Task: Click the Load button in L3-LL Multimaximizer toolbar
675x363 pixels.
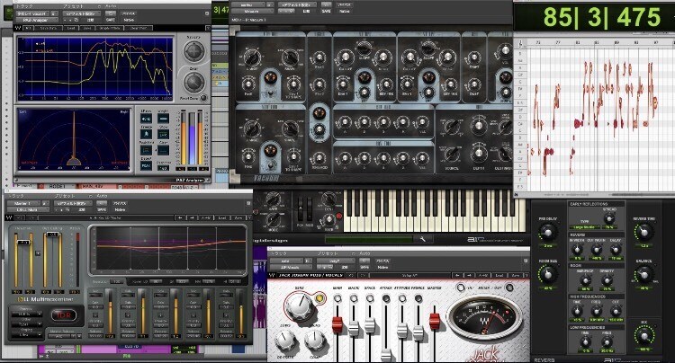Action: (222, 217)
